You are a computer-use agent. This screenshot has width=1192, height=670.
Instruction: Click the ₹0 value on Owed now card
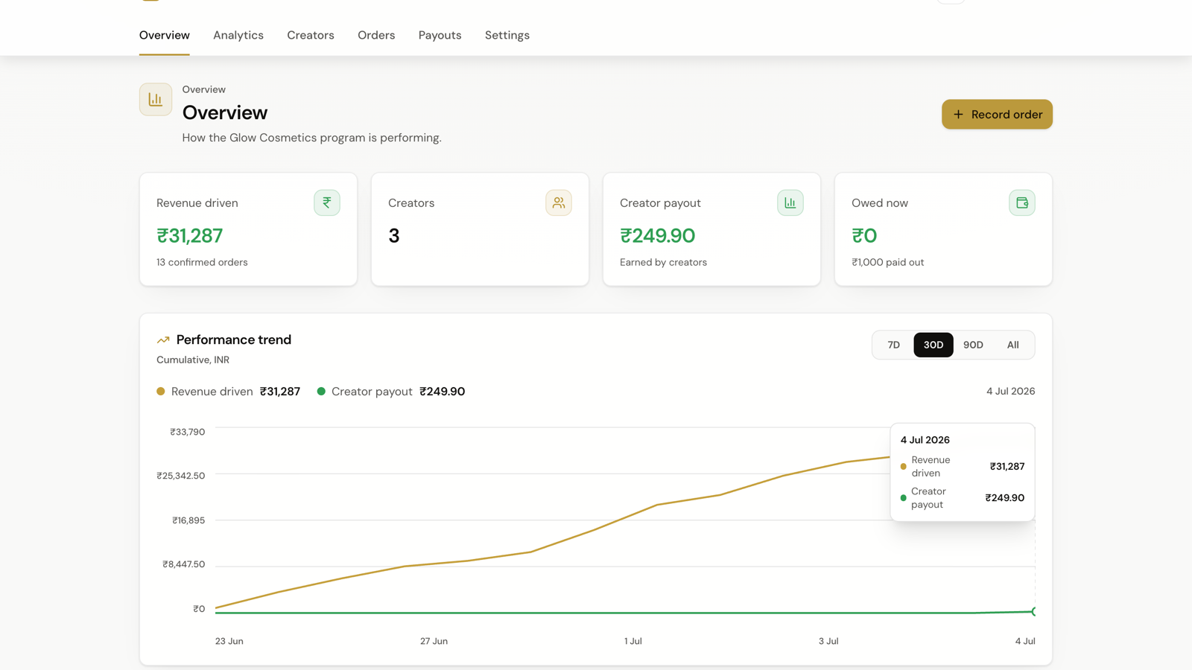coord(864,235)
